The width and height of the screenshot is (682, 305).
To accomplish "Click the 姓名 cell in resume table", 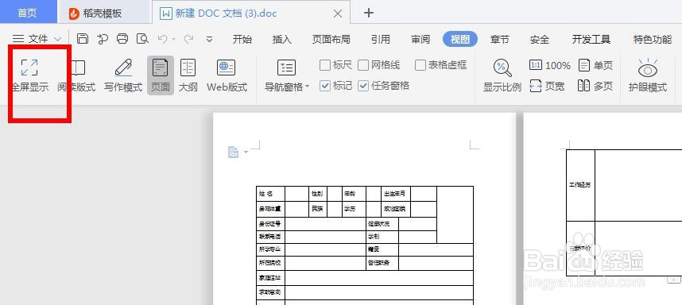I will tap(270, 193).
